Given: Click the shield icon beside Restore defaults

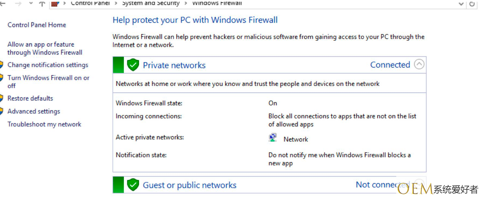Looking at the screenshot, I should [2, 98].
